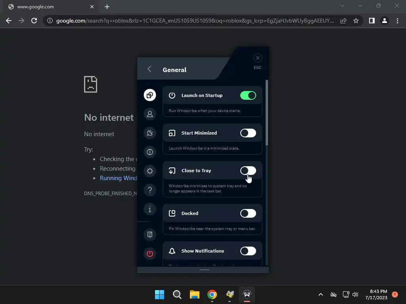
Task: Click the Show Notifications bell icon
Action: pos(172,251)
